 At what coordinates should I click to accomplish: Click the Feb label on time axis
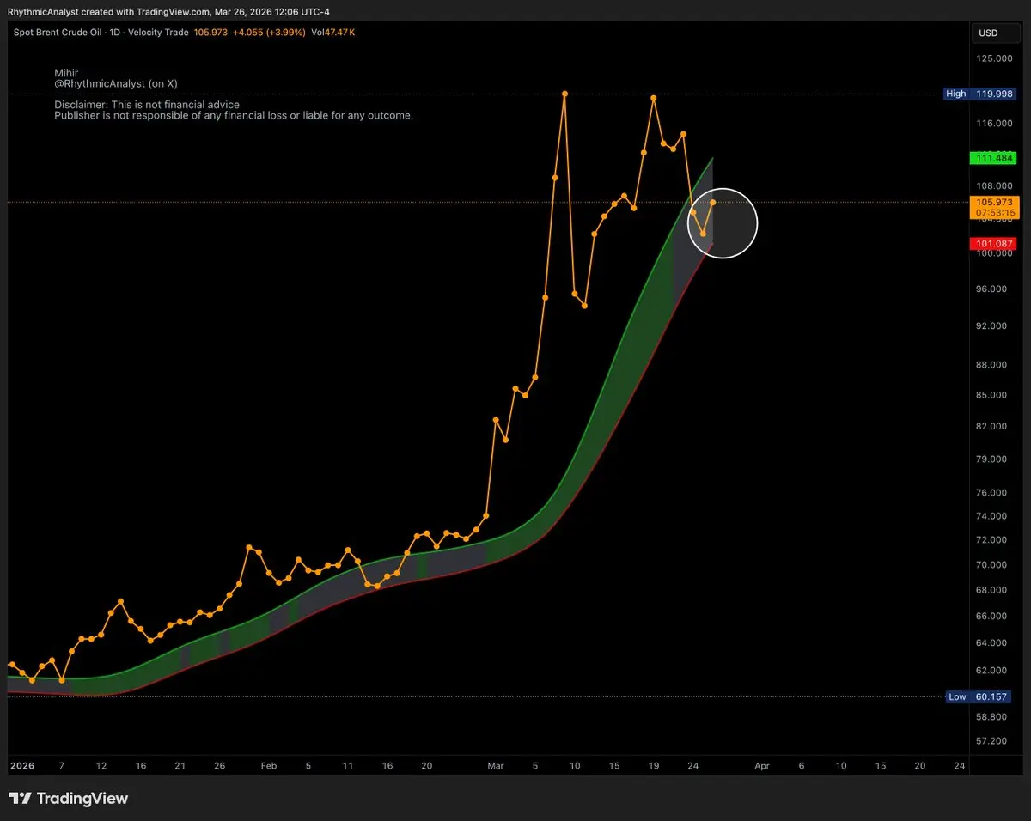[269, 765]
